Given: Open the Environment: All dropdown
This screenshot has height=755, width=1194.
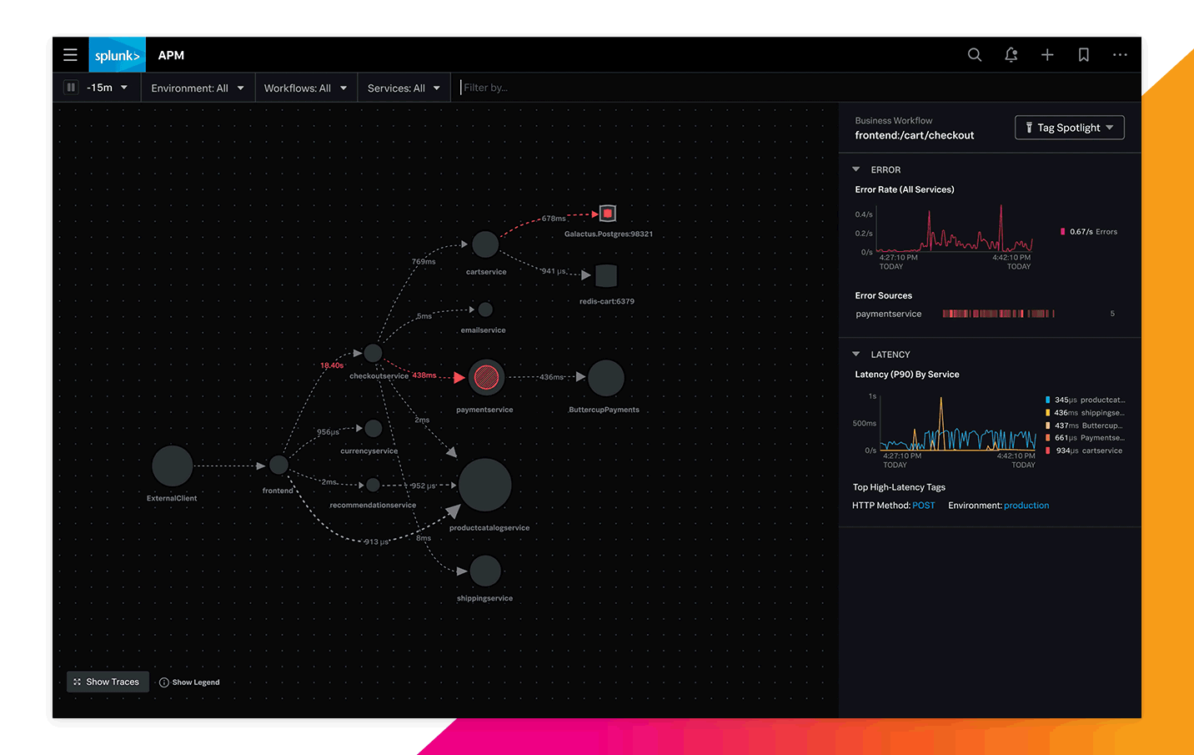Looking at the screenshot, I should tap(198, 88).
